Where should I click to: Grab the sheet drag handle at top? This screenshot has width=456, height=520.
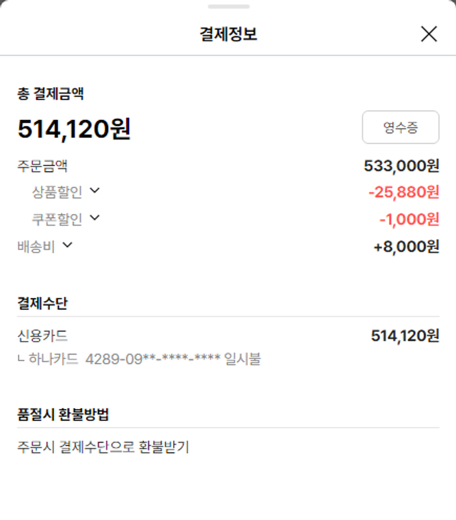[228, 7]
